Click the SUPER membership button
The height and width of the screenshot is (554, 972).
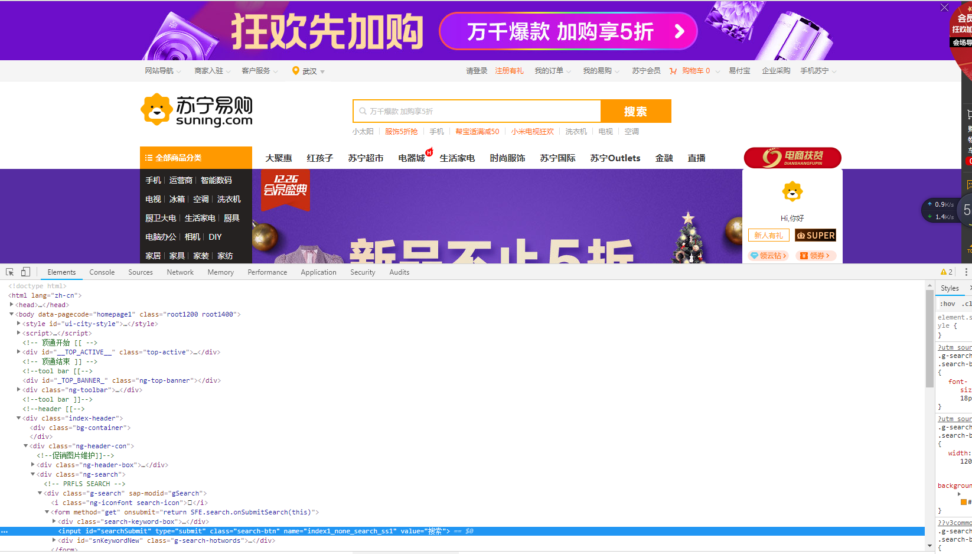pos(816,235)
